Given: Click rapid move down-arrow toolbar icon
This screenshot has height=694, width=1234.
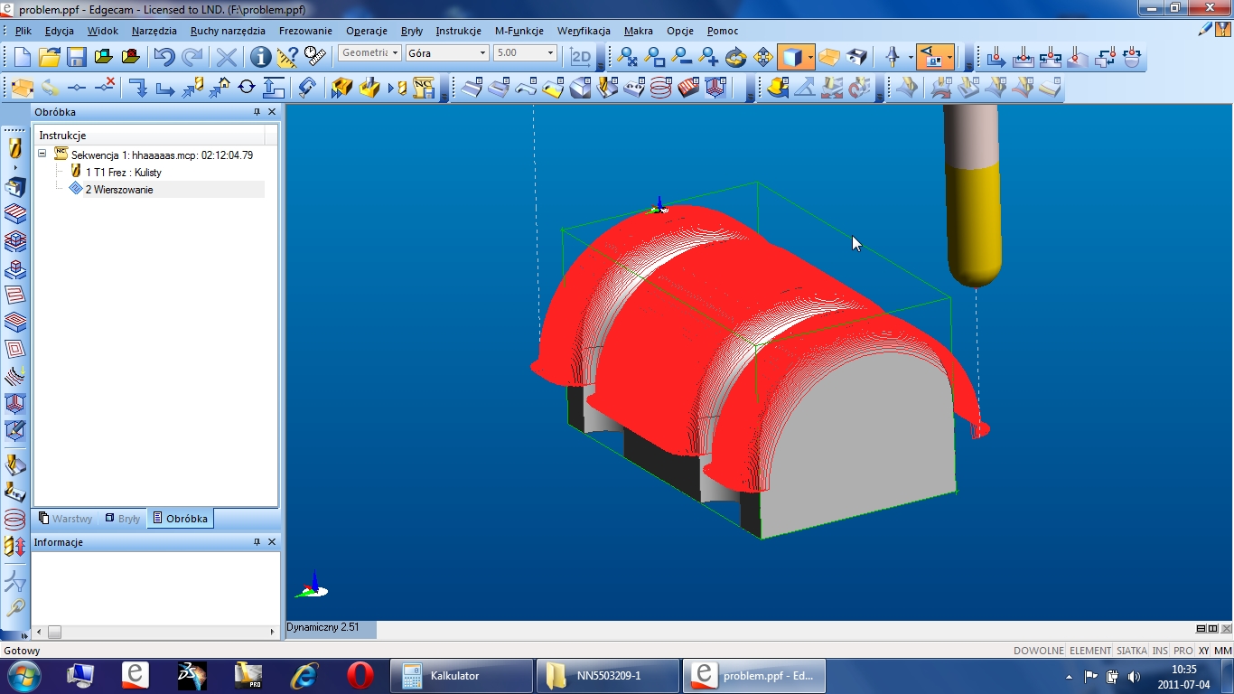Looking at the screenshot, I should [137, 88].
